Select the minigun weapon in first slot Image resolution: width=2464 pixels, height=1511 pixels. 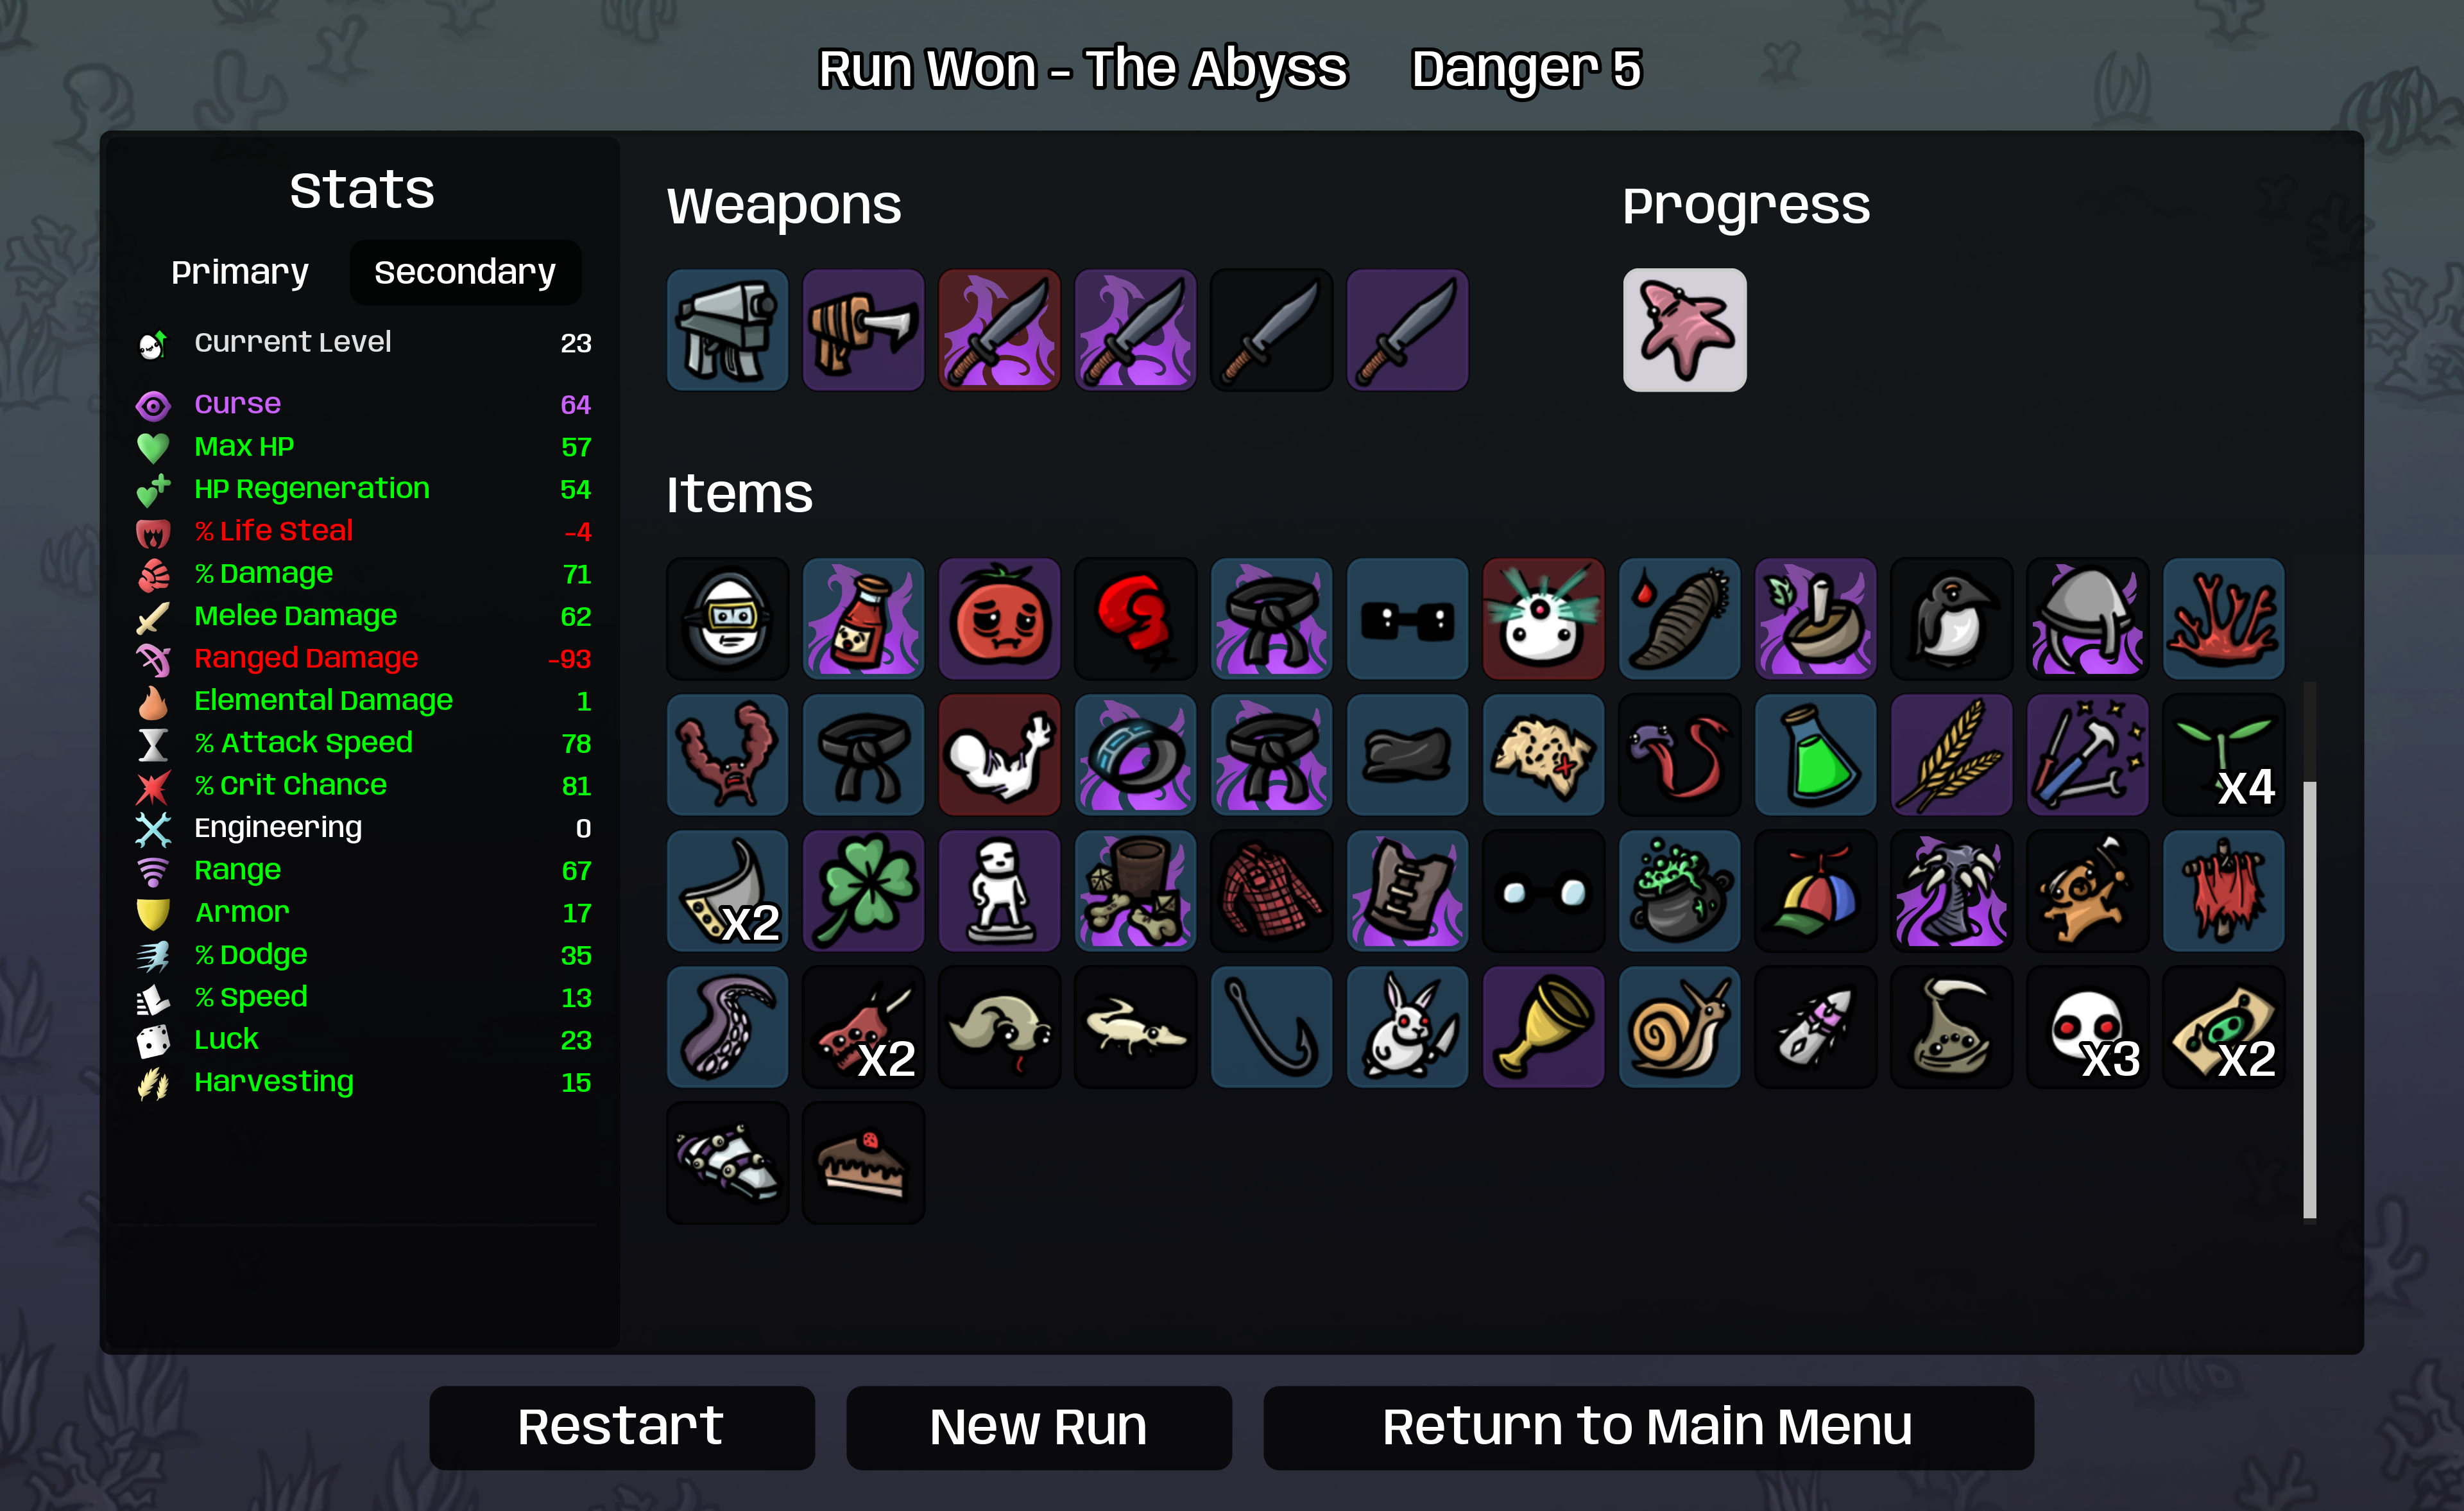tap(727, 329)
